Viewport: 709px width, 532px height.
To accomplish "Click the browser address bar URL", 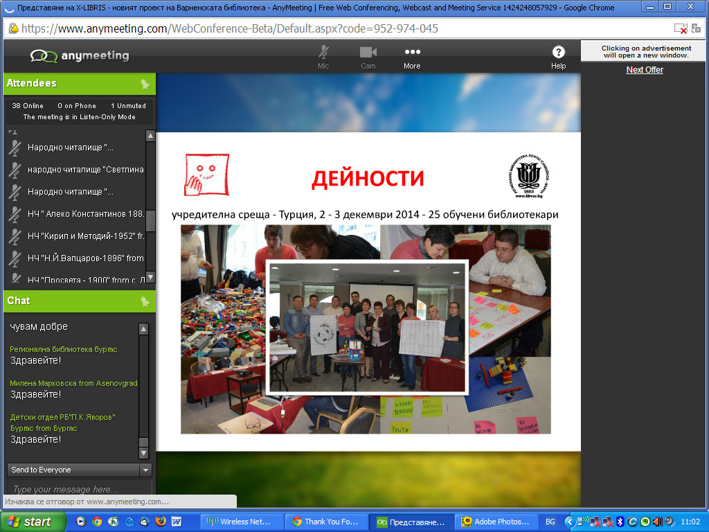I will click(229, 29).
